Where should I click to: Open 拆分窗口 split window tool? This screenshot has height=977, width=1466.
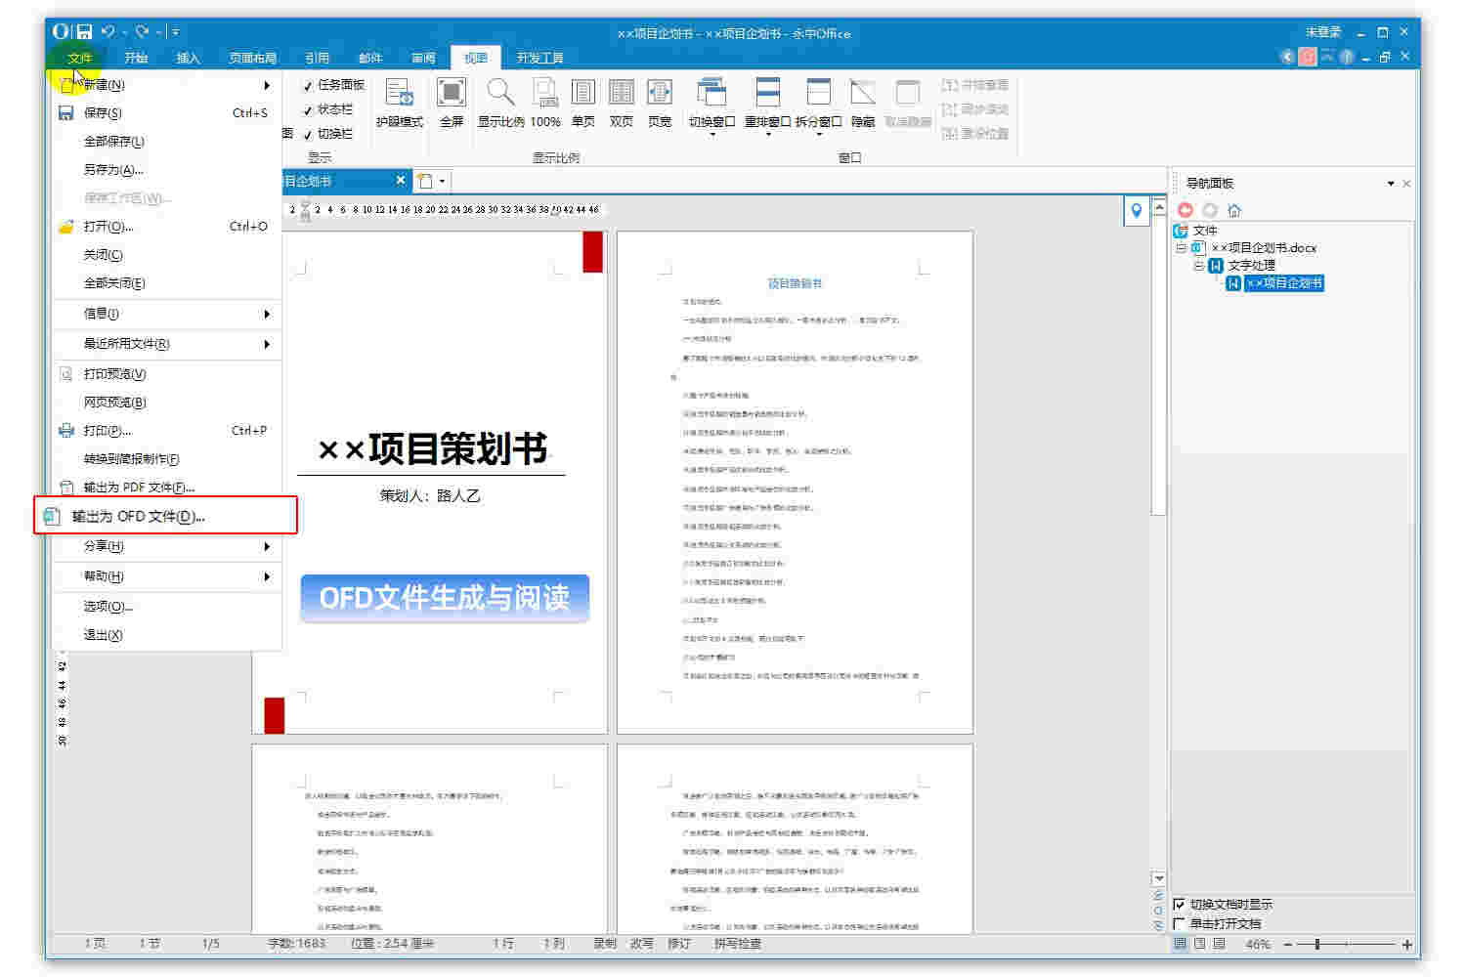[x=819, y=105]
